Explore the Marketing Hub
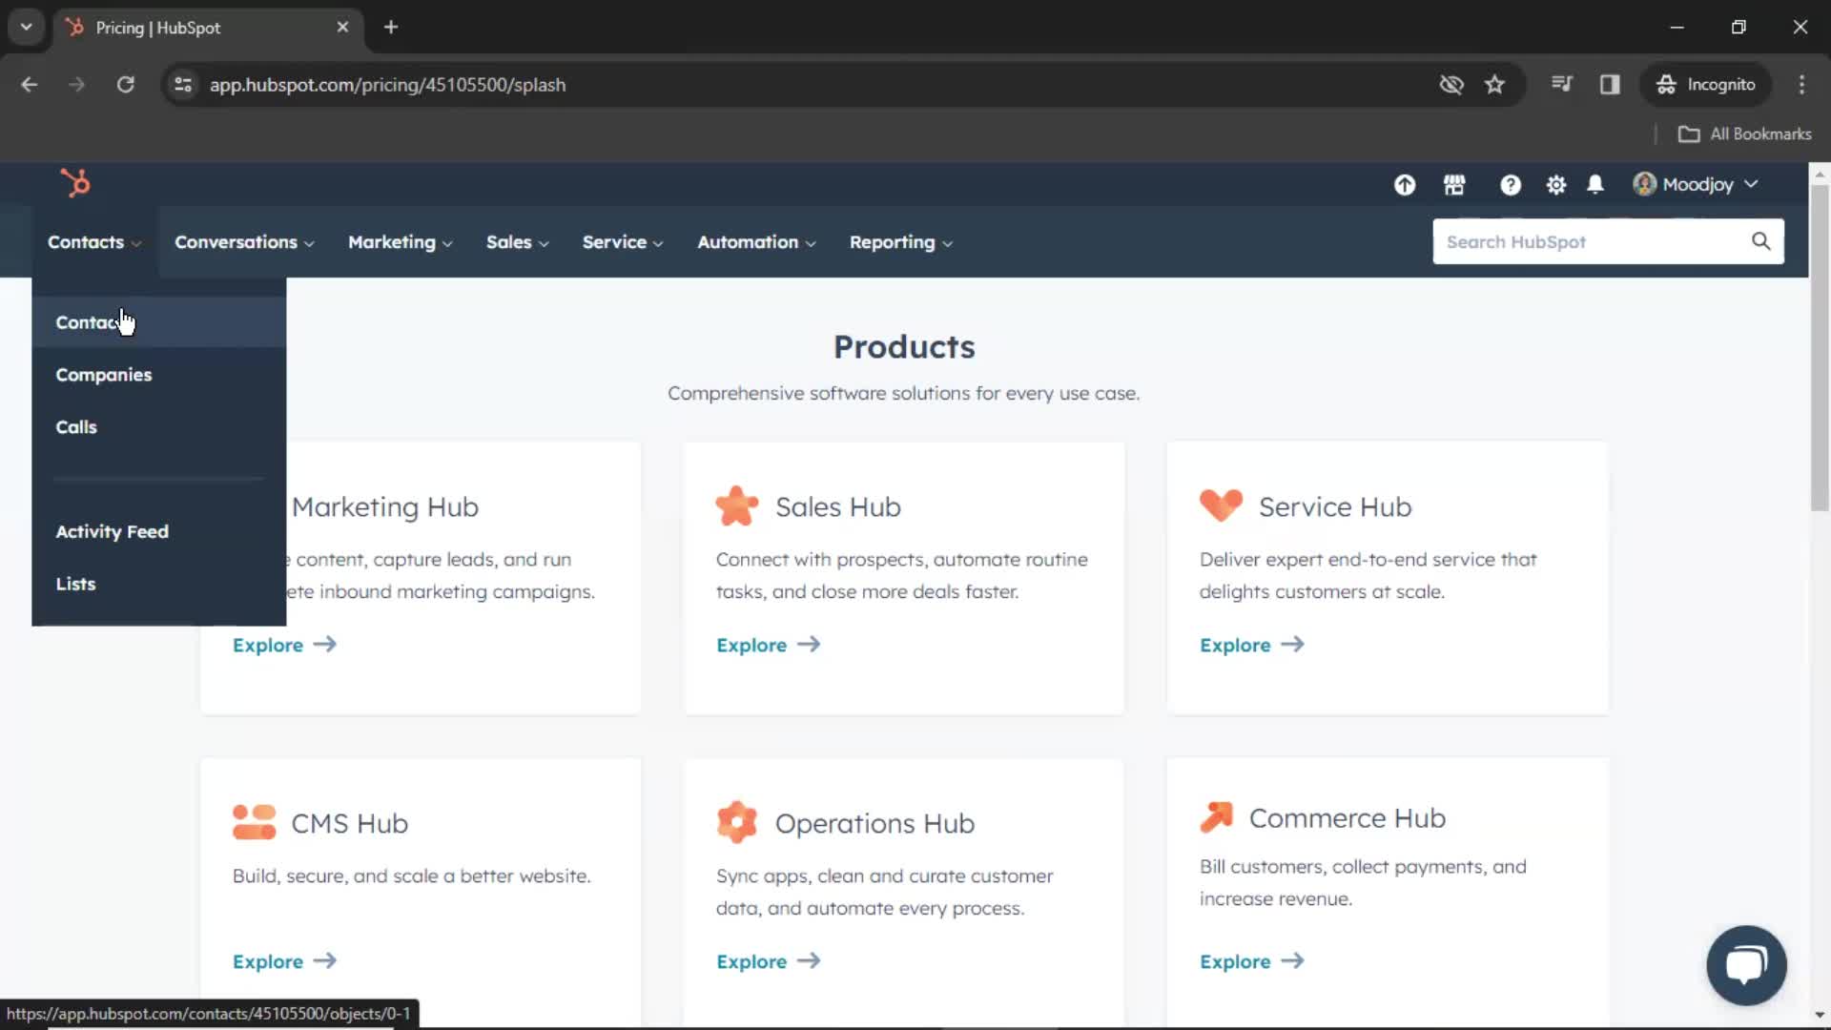The image size is (1831, 1030). (284, 645)
